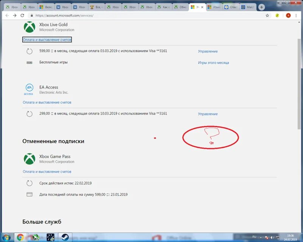Click the text 'Срок действия истек: 22.02.2019'
This screenshot has height=242, width=303.
(x=66, y=183)
